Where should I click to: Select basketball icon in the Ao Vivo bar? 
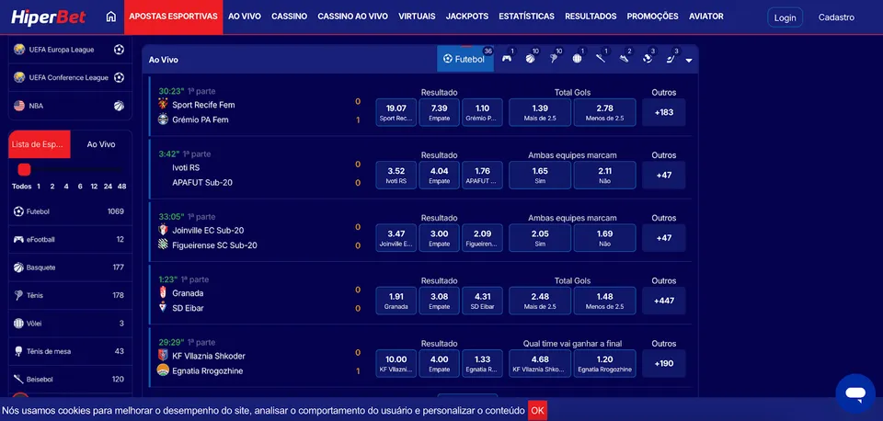coord(530,59)
